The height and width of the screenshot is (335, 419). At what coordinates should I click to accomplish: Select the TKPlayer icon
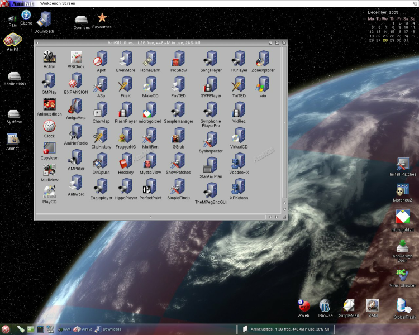[x=239, y=59]
